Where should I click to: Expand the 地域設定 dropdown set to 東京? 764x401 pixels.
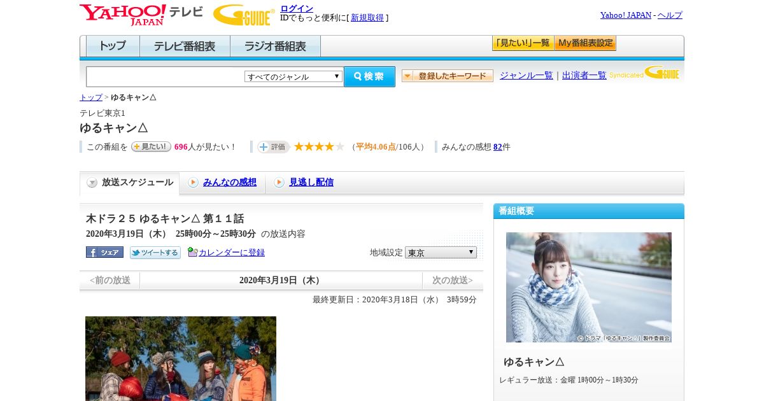point(441,252)
